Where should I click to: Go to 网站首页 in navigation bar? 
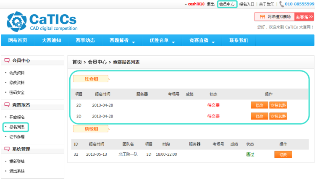pyautogui.click(x=18, y=41)
